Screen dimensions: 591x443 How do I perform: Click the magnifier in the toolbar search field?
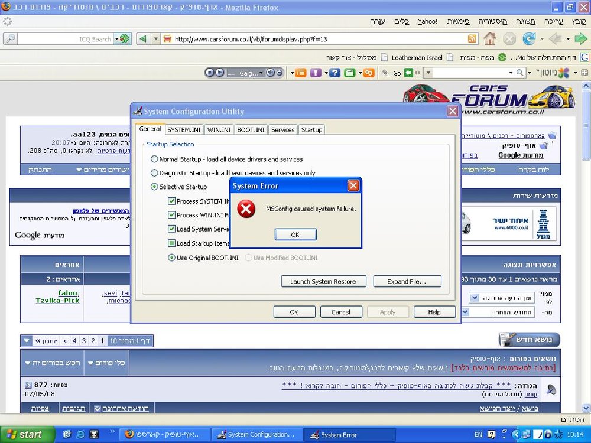(519, 72)
